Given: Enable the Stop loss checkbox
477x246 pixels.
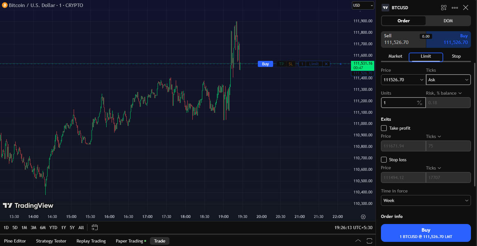Looking at the screenshot, I should click(x=384, y=159).
